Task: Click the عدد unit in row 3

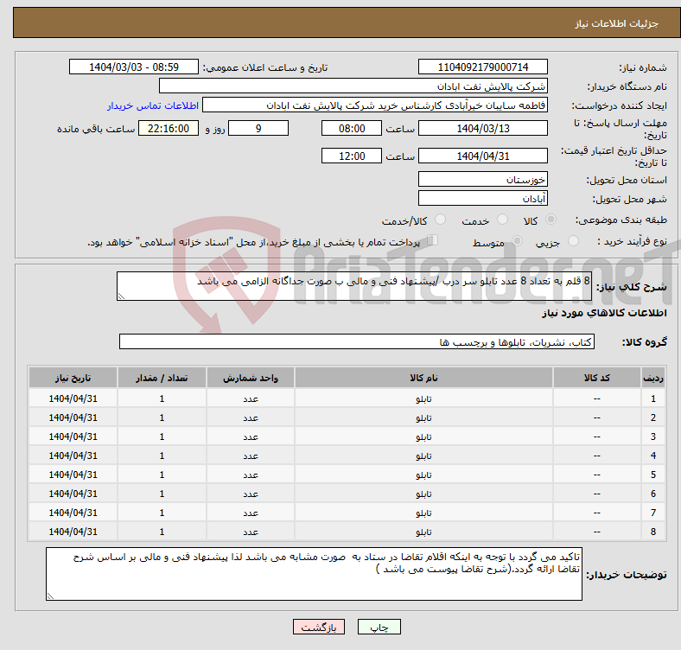Action: (251, 437)
